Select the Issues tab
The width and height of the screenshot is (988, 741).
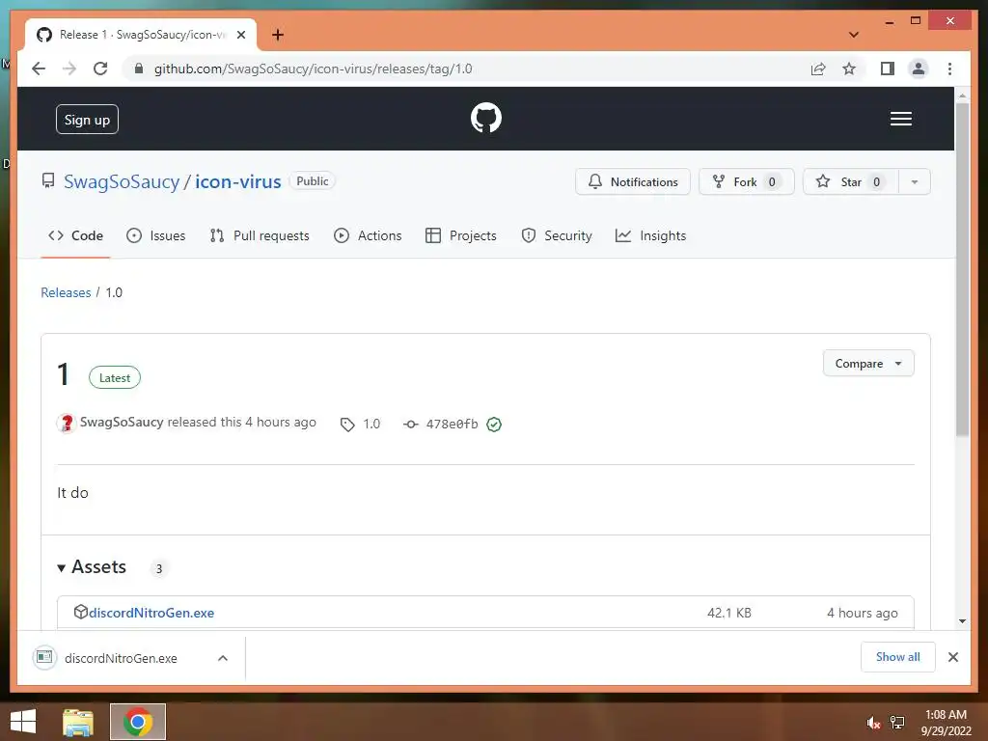click(x=155, y=235)
